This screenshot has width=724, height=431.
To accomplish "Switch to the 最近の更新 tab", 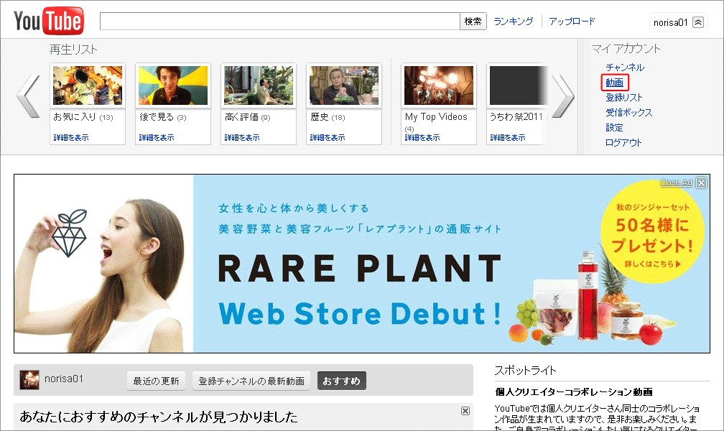I will coord(156,381).
